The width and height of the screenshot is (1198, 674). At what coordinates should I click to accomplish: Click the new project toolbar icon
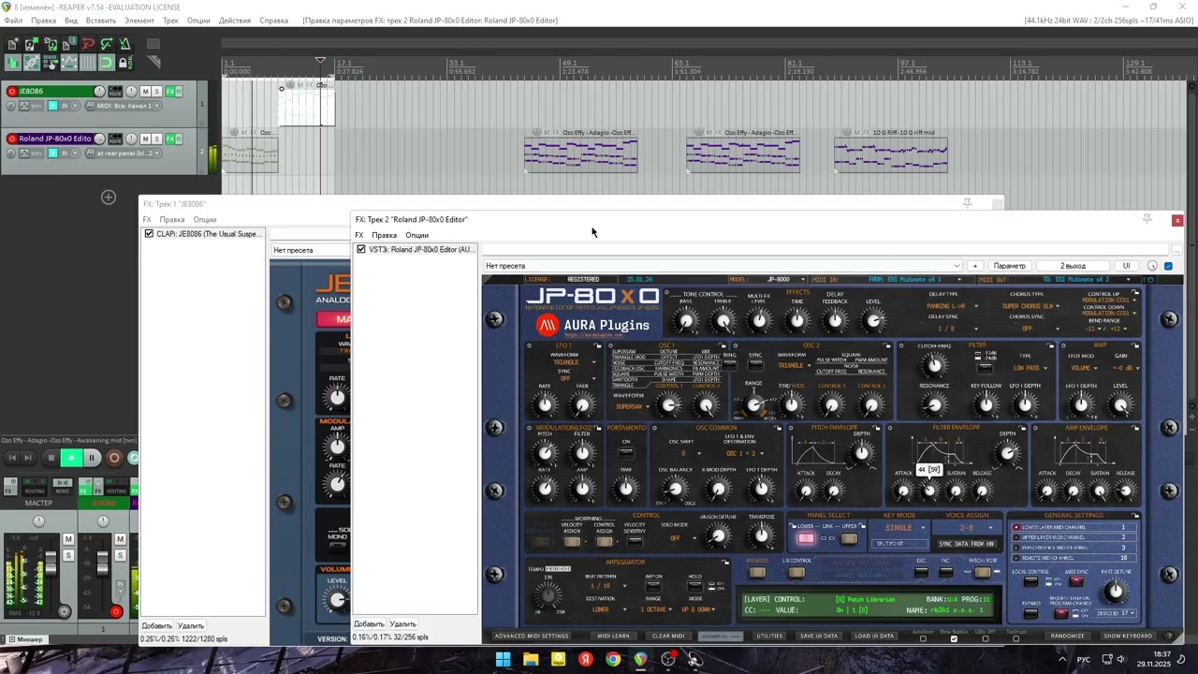(x=12, y=44)
